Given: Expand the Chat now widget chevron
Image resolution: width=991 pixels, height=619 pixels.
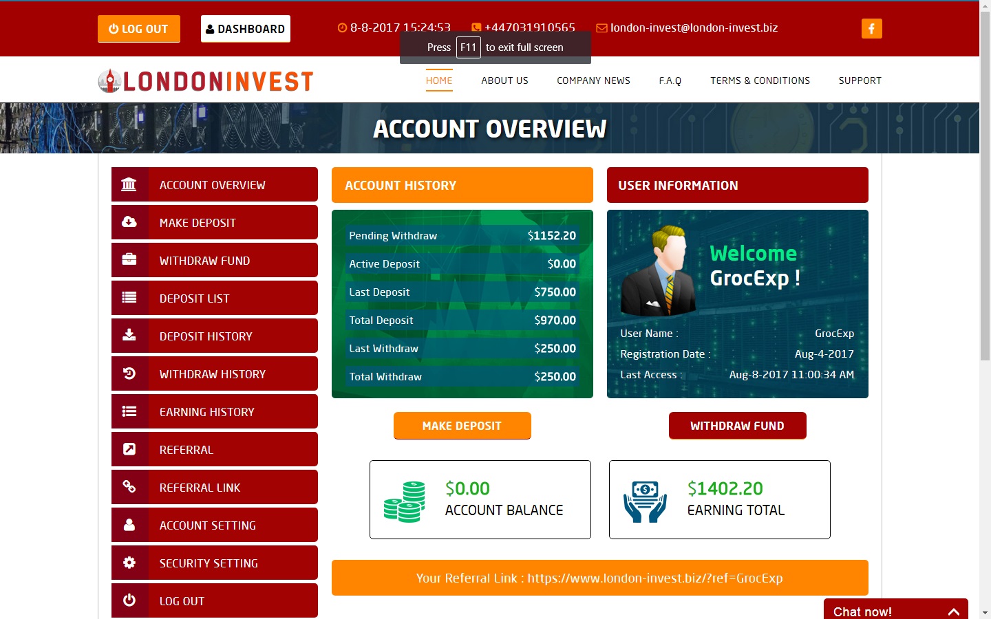Looking at the screenshot, I should 954,611.
